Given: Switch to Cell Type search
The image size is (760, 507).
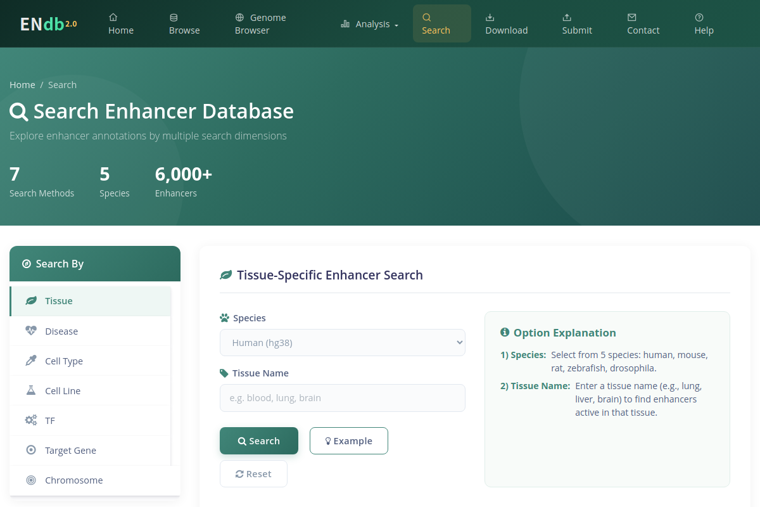Looking at the screenshot, I should click(x=91, y=361).
